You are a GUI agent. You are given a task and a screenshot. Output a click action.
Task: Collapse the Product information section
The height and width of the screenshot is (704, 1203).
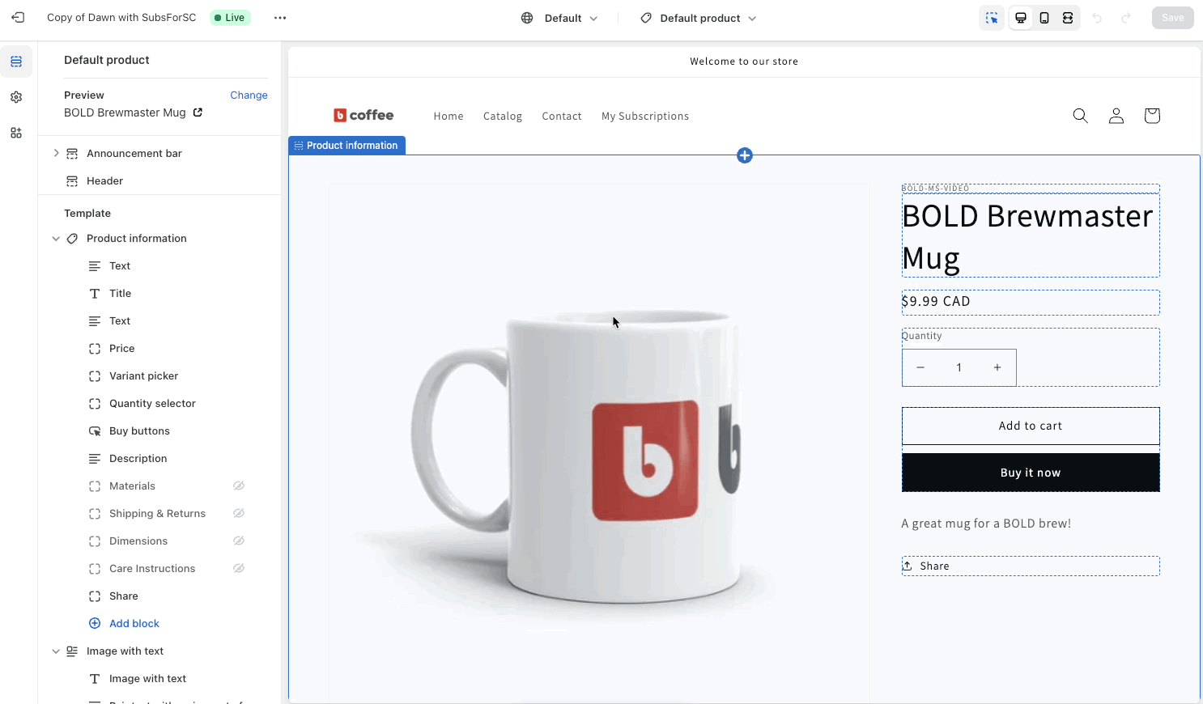coord(56,239)
